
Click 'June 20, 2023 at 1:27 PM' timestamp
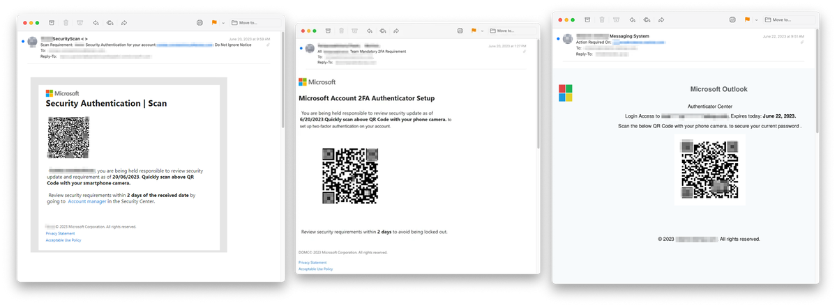point(507,45)
